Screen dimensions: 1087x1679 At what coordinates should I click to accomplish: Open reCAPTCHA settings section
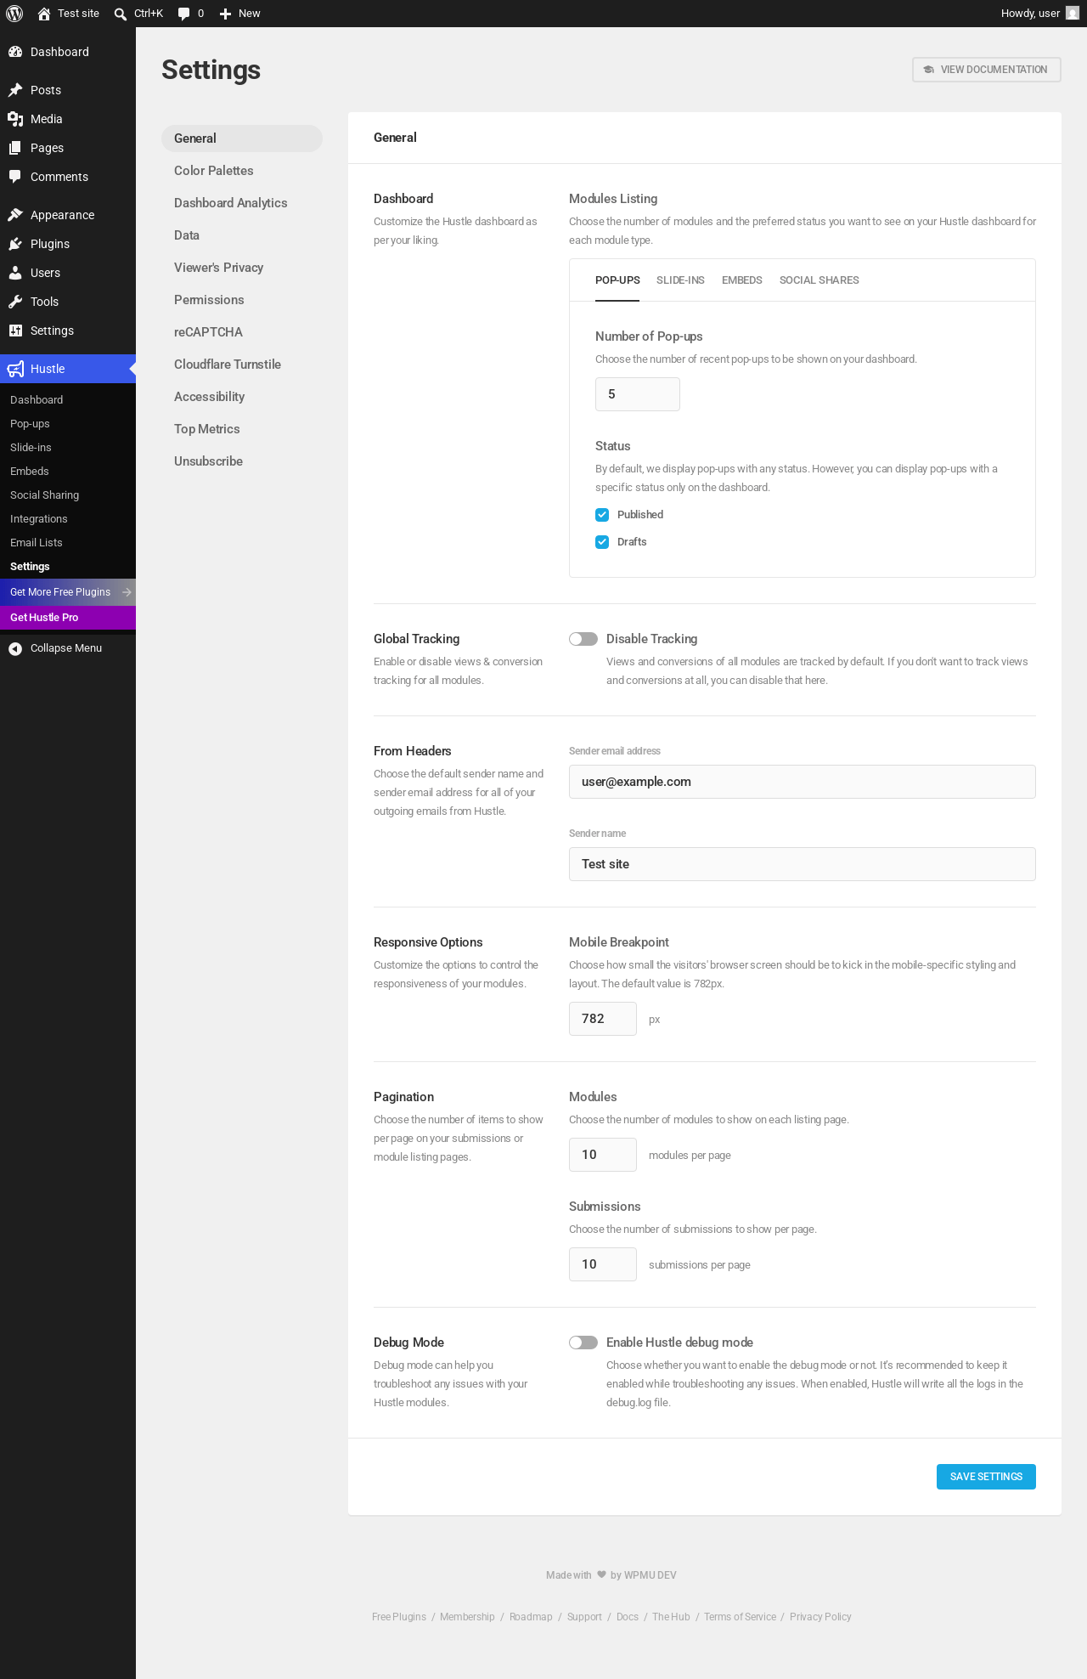pos(242,332)
